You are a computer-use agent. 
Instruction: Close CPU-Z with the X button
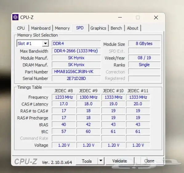click(x=156, y=17)
